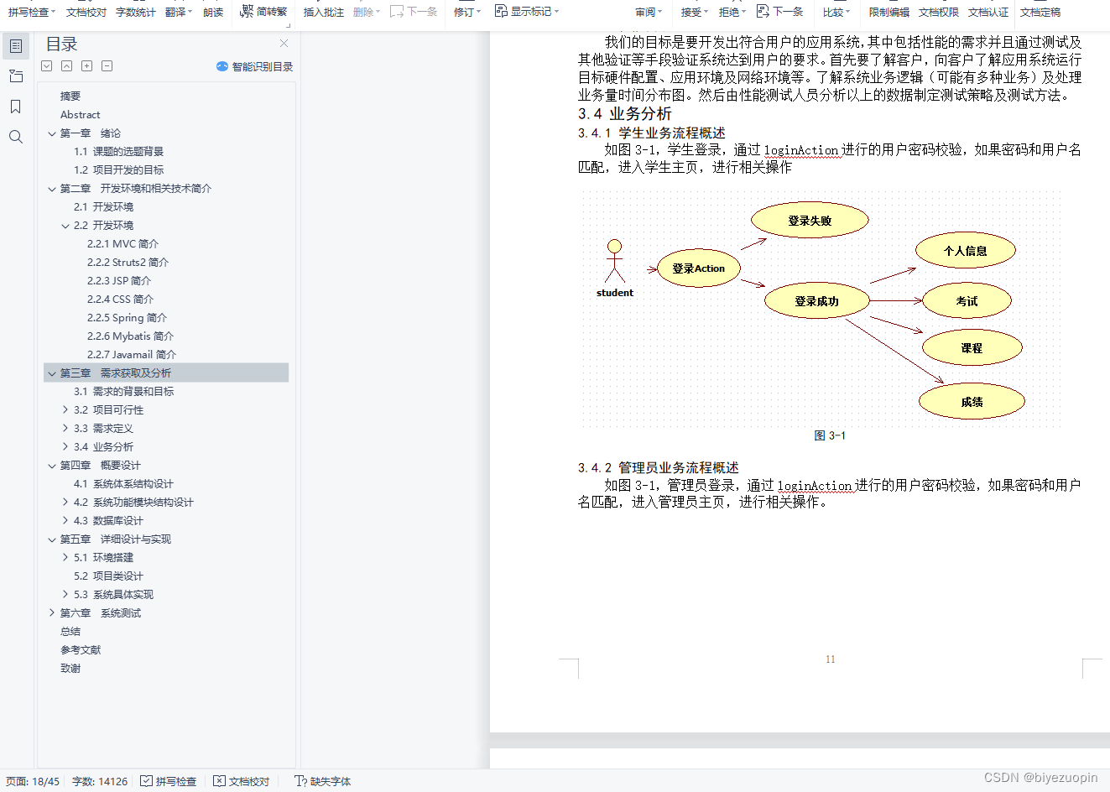Screen dimensions: 1110x792
Task: Collapse the 第五章 详细设计与实现 node
Action: point(52,539)
